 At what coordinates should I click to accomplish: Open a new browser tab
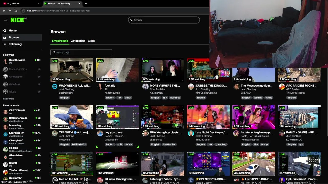pyautogui.click(x=86, y=4)
